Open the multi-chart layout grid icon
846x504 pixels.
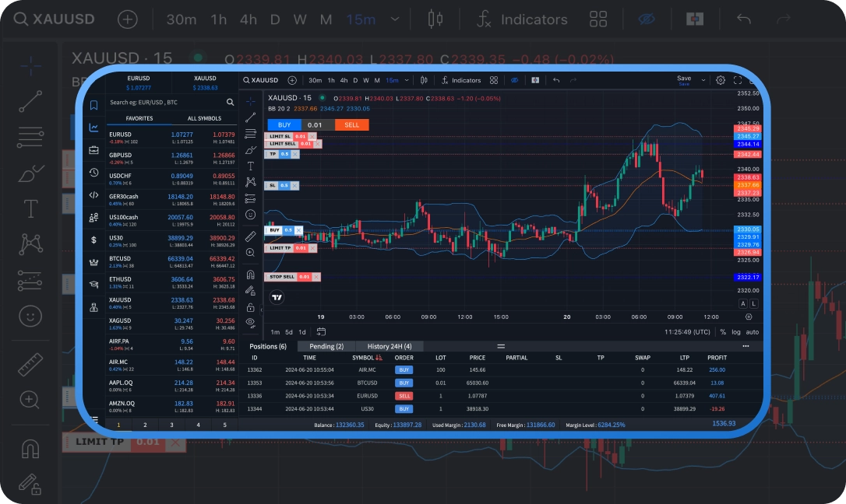tap(494, 80)
